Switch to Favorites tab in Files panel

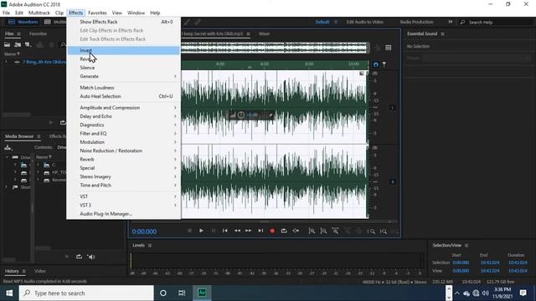coord(38,33)
